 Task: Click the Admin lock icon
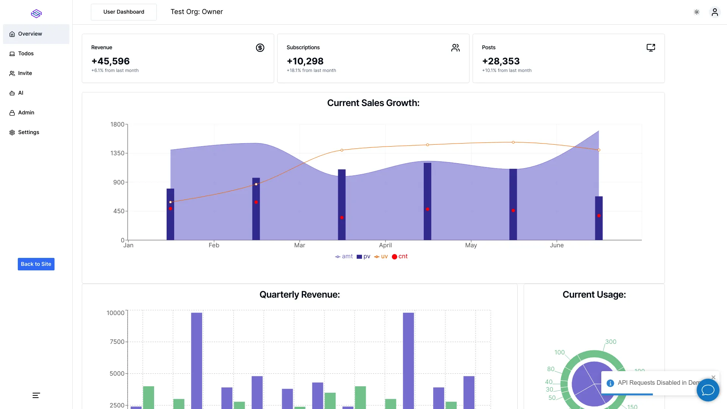12,113
